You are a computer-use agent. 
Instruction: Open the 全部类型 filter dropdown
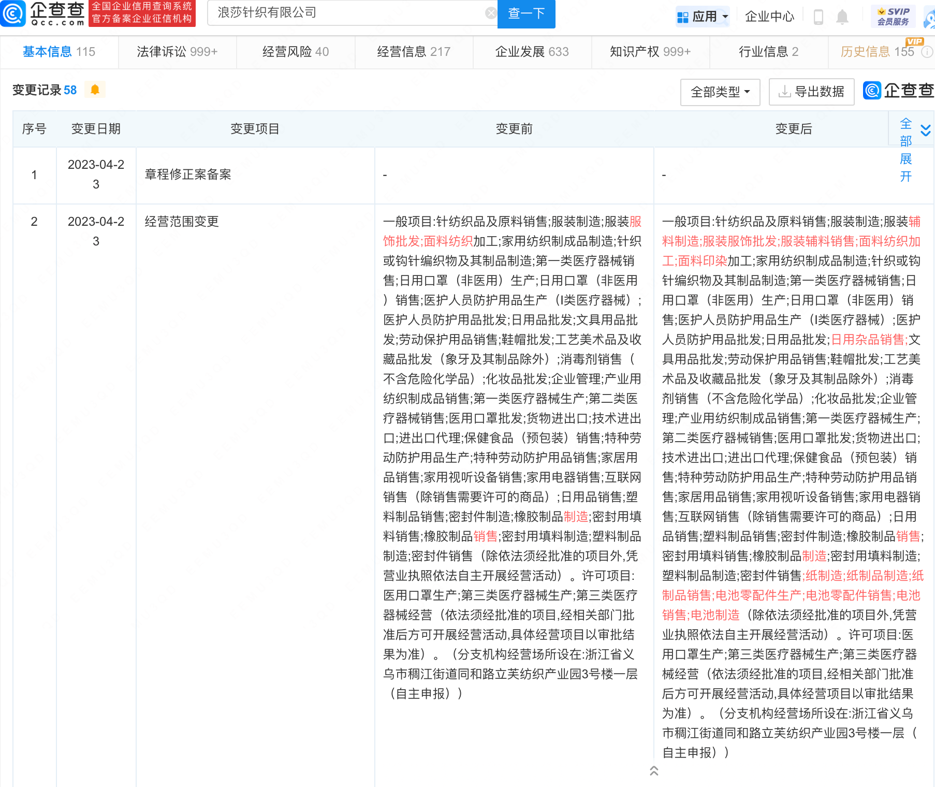click(720, 92)
